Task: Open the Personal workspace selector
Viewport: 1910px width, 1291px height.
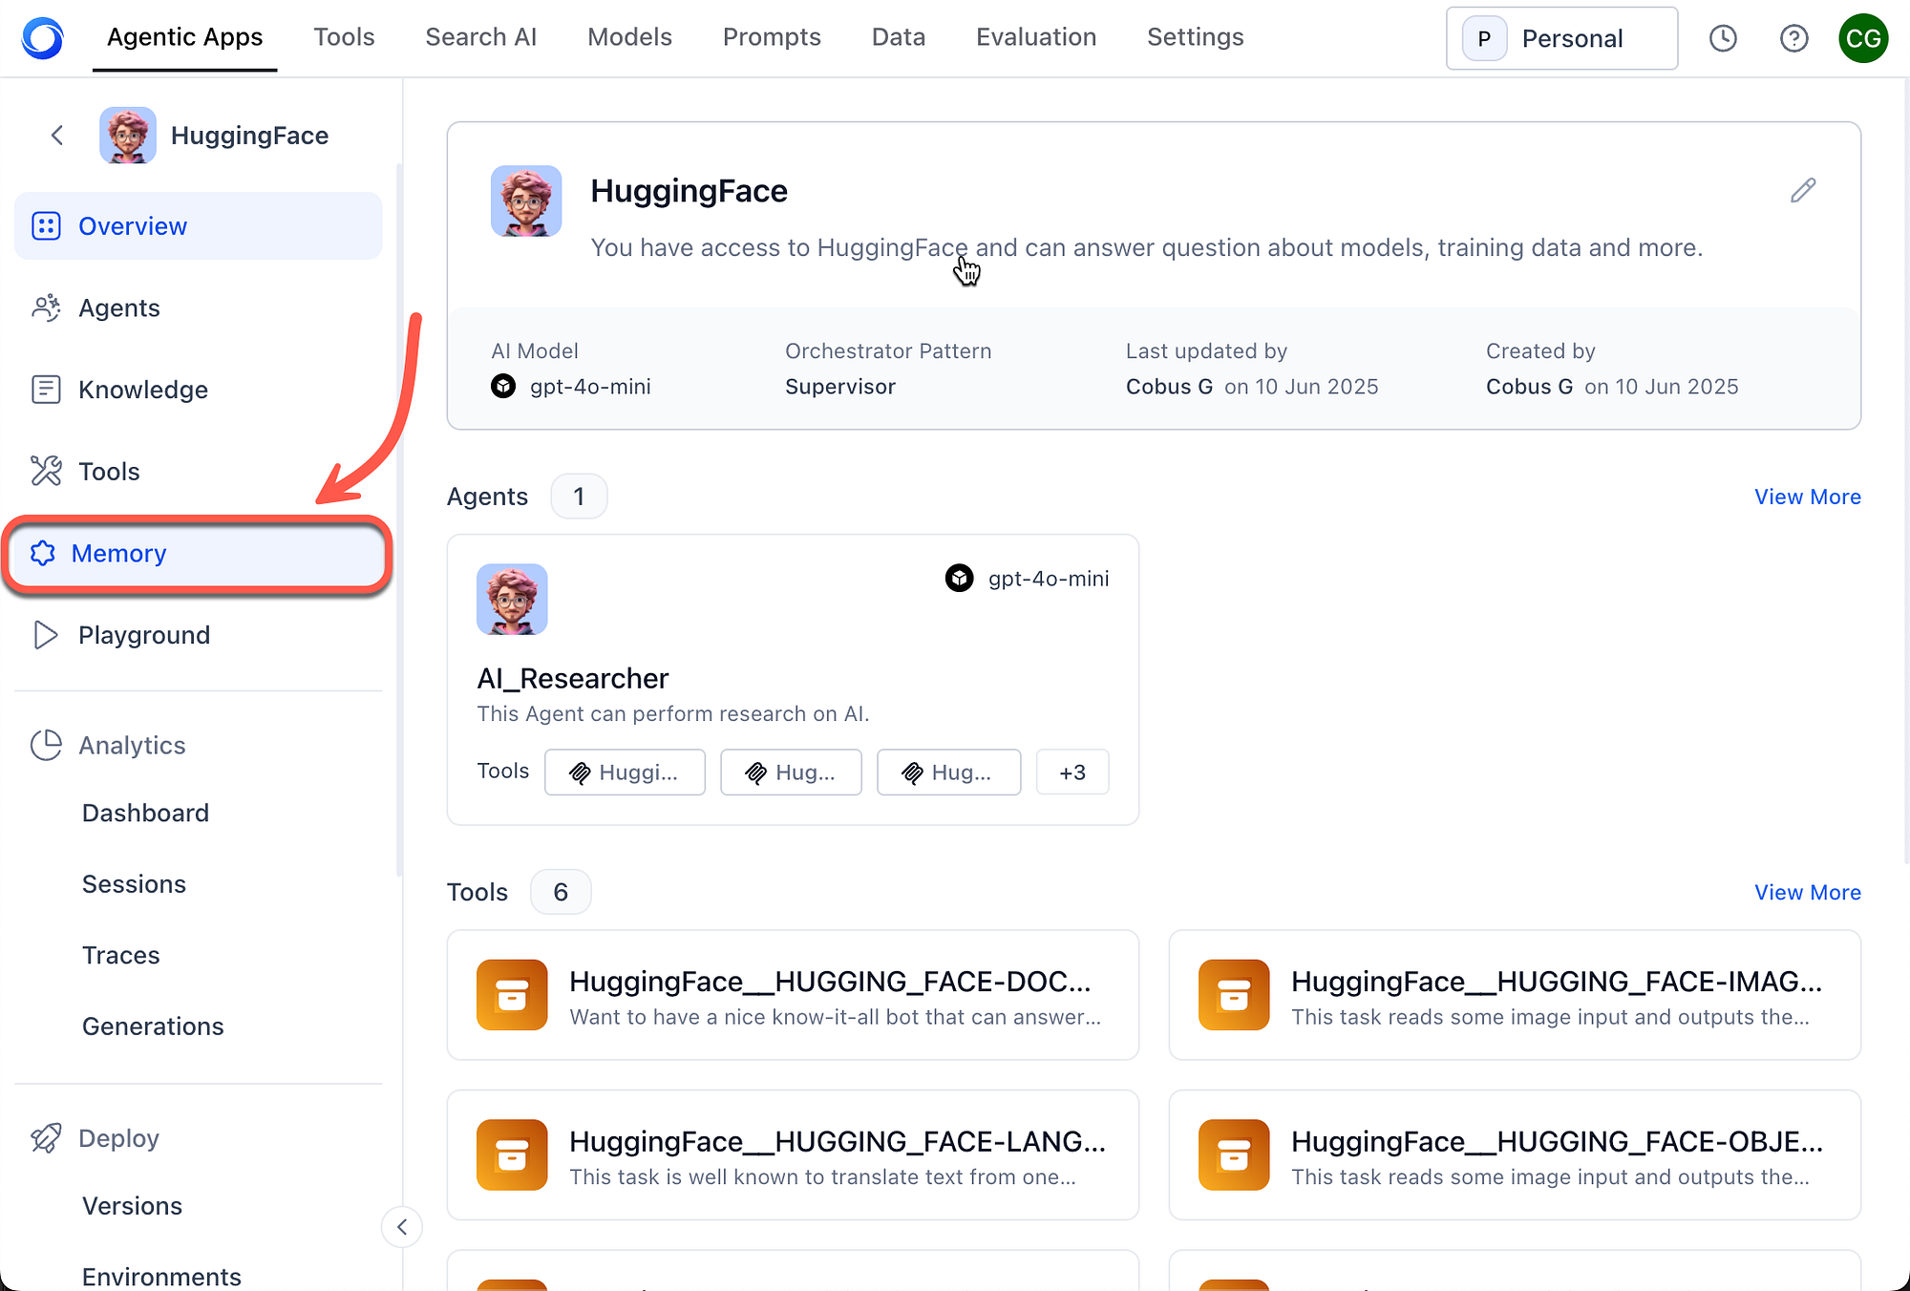Action: pyautogui.click(x=1561, y=38)
